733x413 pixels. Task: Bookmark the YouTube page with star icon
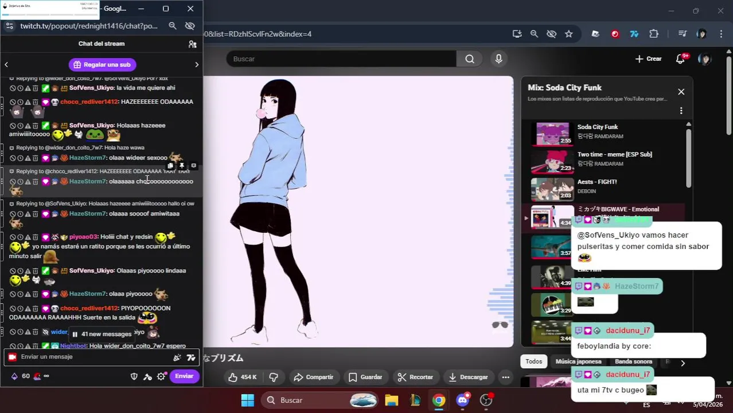(x=568, y=34)
